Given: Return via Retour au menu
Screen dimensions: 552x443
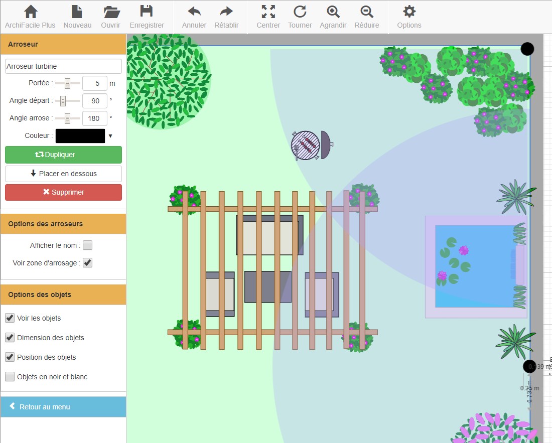Looking at the screenshot, I should [x=63, y=407].
